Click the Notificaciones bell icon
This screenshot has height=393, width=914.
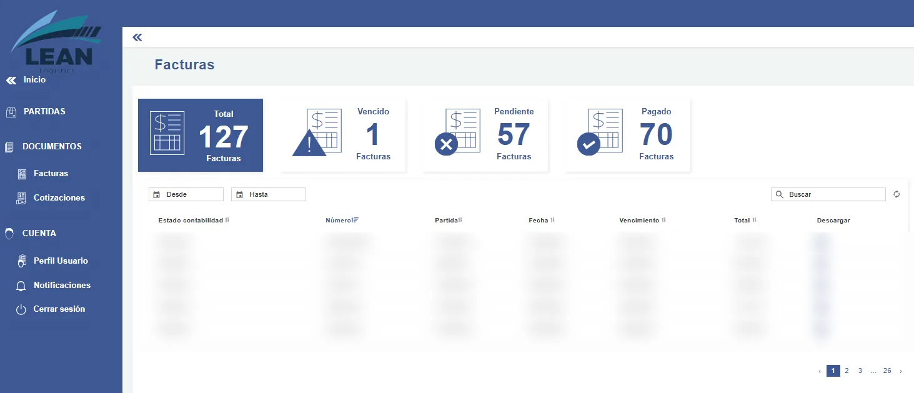click(x=22, y=286)
